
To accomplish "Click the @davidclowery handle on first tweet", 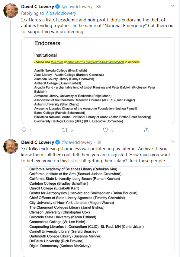I will tap(77, 7).
